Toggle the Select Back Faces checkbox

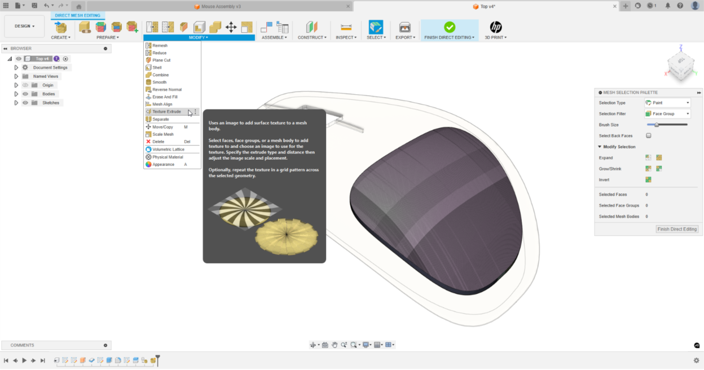649,136
